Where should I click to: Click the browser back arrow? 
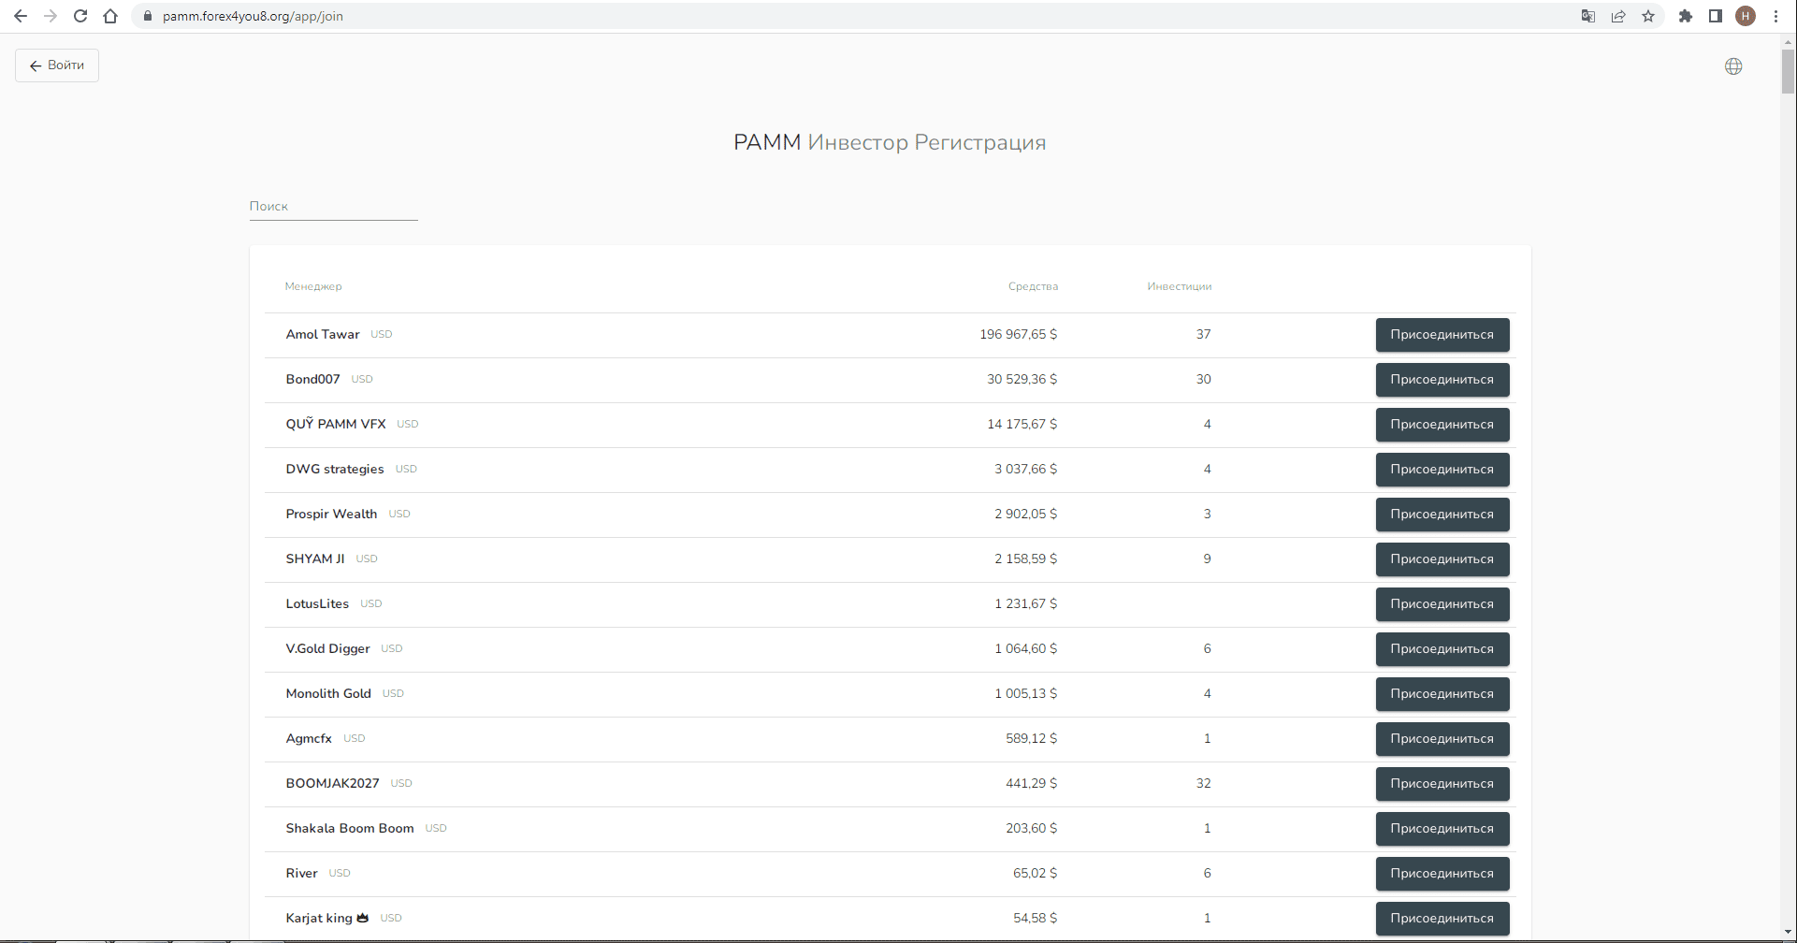coord(21,16)
